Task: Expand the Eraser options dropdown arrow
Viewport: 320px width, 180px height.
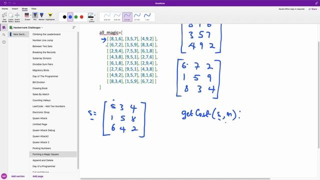Action: (x=31, y=15)
